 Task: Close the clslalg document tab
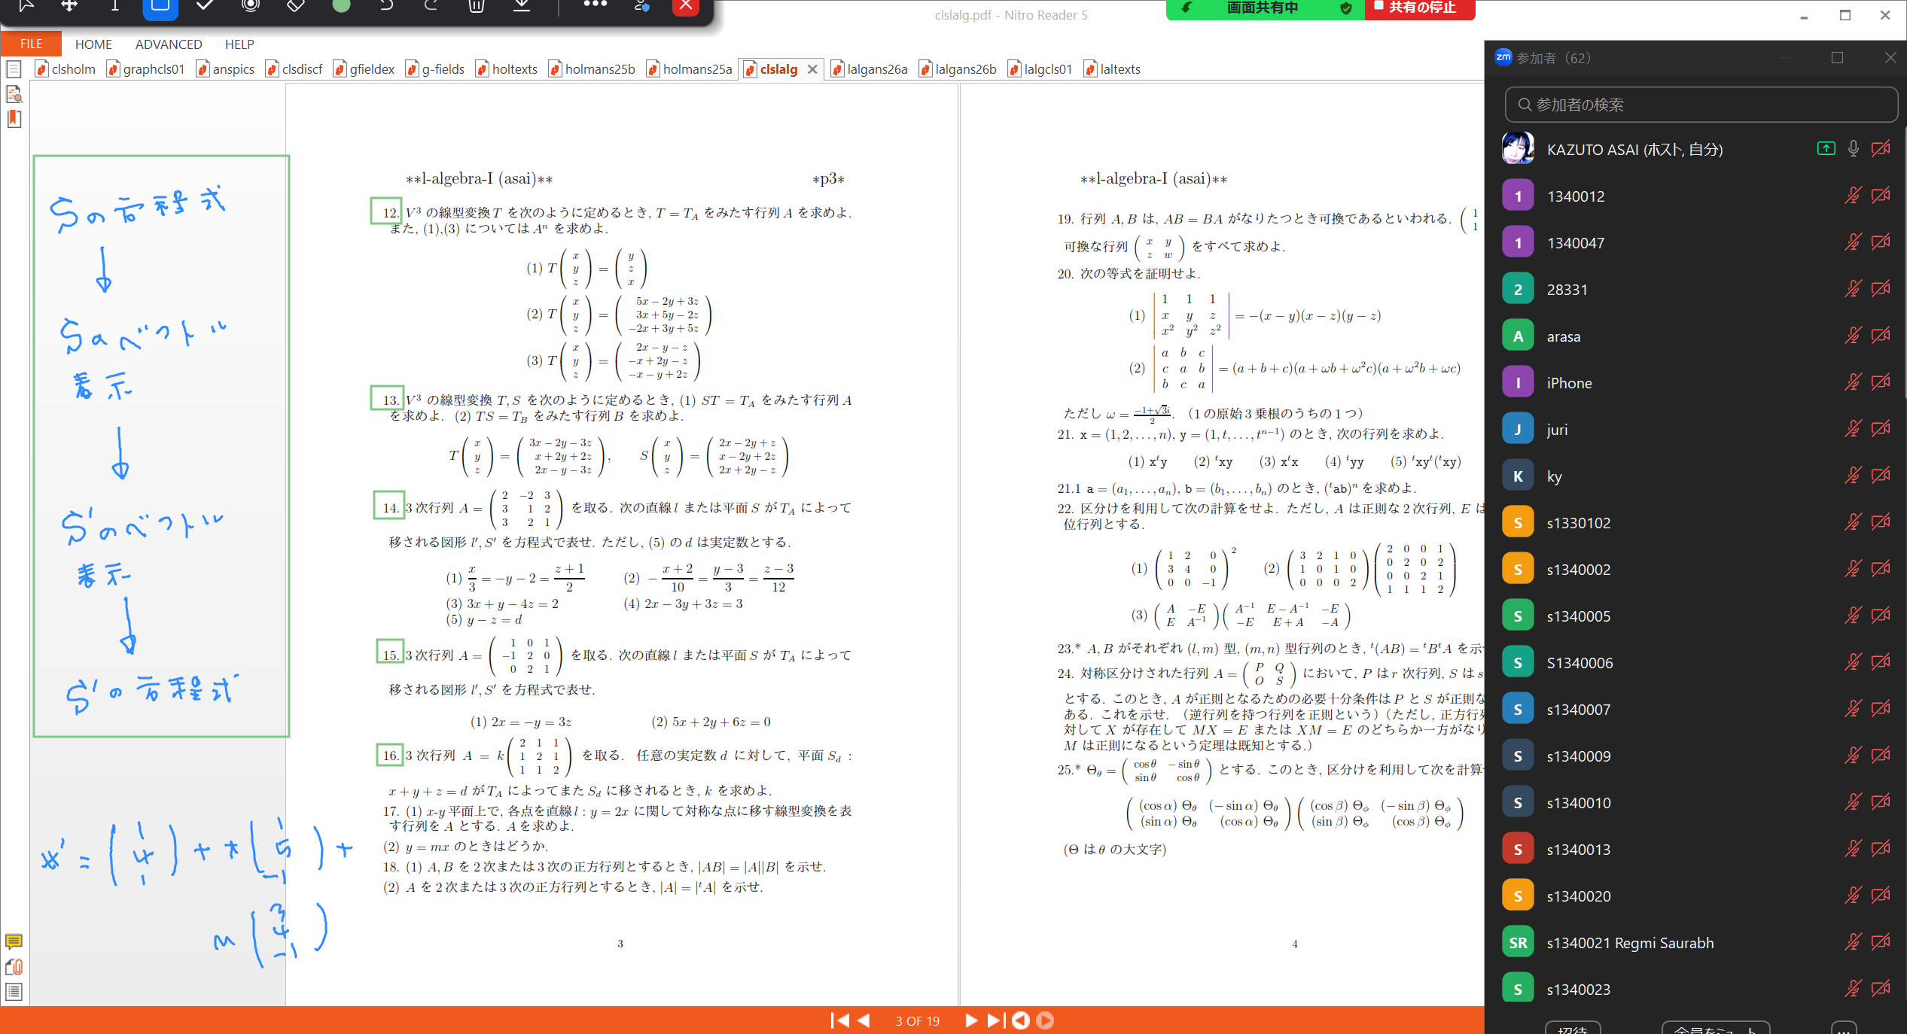[x=812, y=69]
